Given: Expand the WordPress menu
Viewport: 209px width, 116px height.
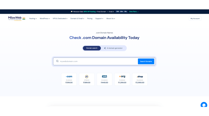Looking at the screenshot, I should (45, 19).
